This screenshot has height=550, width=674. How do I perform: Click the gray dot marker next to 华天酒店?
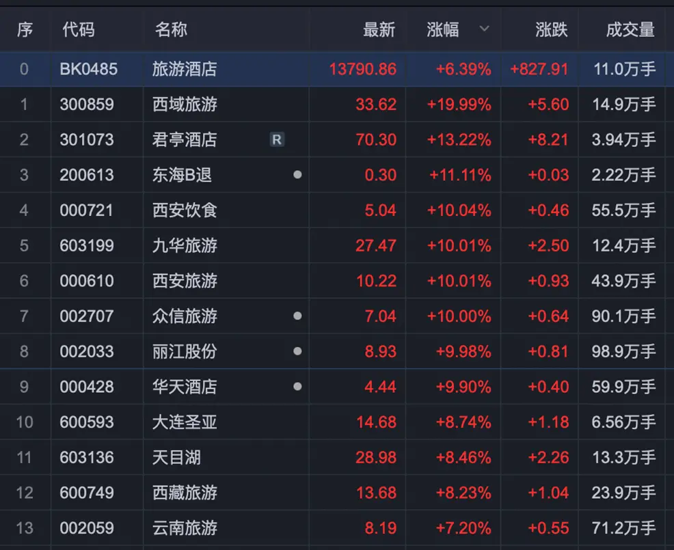(x=297, y=386)
